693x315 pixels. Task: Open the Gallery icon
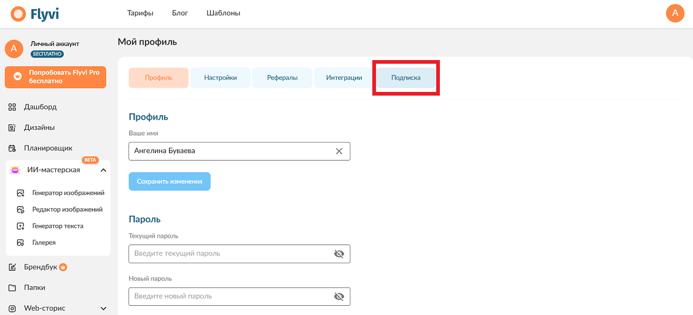click(x=20, y=243)
